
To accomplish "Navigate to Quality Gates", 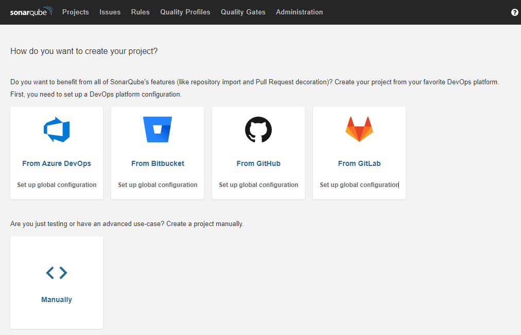I will (x=243, y=12).
